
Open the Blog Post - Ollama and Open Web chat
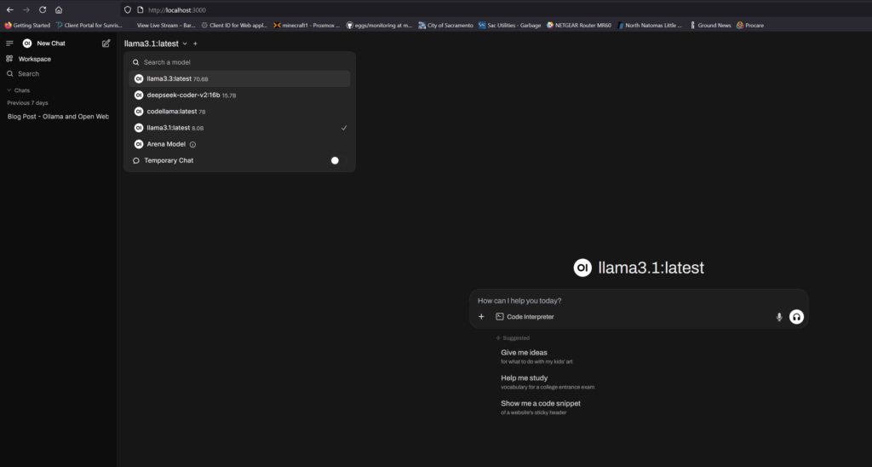58,117
